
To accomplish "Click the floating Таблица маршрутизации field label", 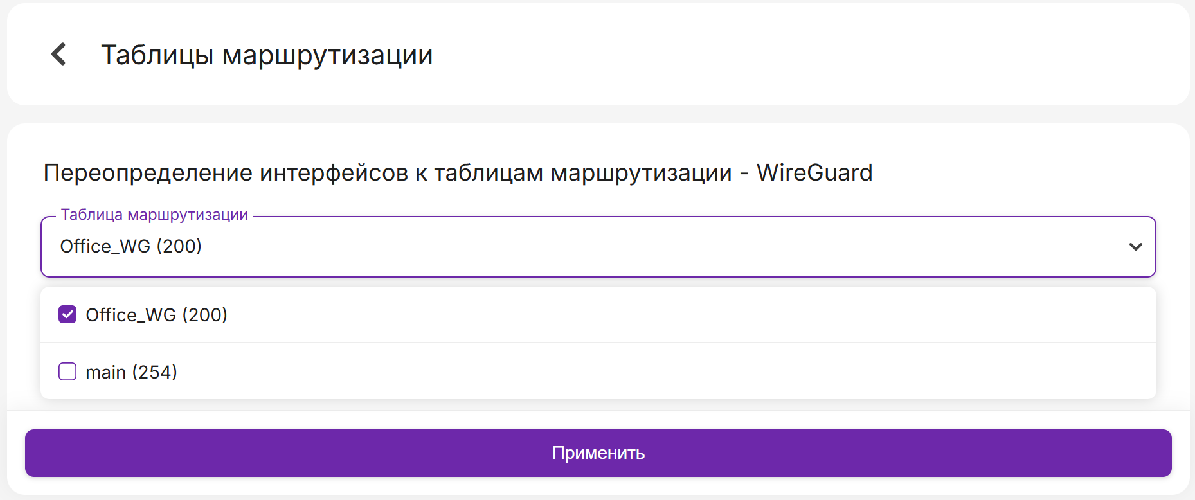I will coord(154,215).
